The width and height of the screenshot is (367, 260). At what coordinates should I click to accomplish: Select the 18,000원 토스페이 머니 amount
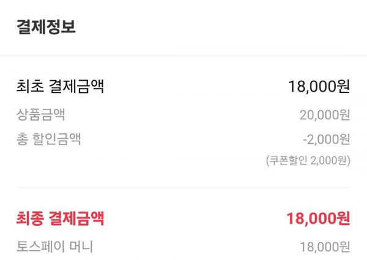pyautogui.click(x=325, y=247)
